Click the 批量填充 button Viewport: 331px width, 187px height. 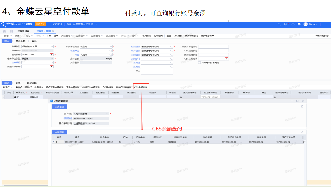(x=39, y=87)
